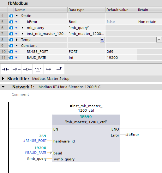The image size is (162, 173).
Task: Click the tag icon in the bError row
Action: tap(11, 22)
